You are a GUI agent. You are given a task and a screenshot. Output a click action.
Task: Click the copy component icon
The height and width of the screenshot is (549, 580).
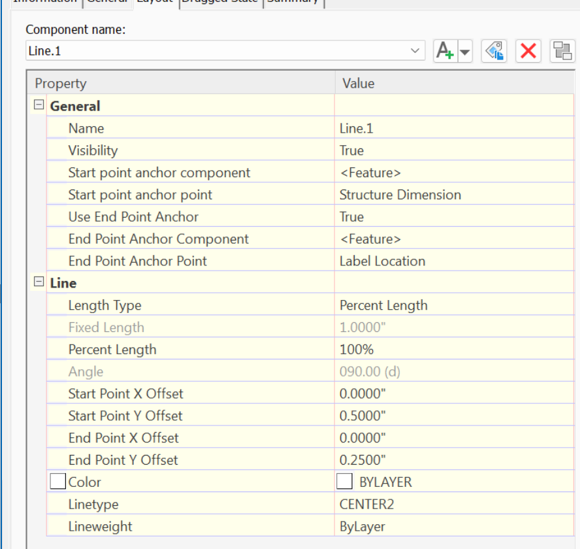pyautogui.click(x=494, y=50)
